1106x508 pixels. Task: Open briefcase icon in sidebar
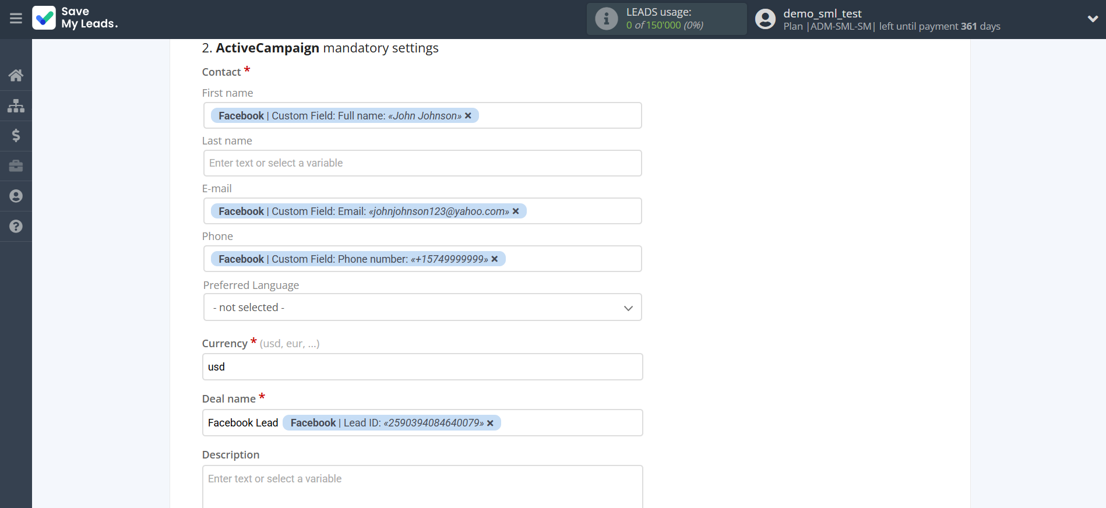[16, 166]
